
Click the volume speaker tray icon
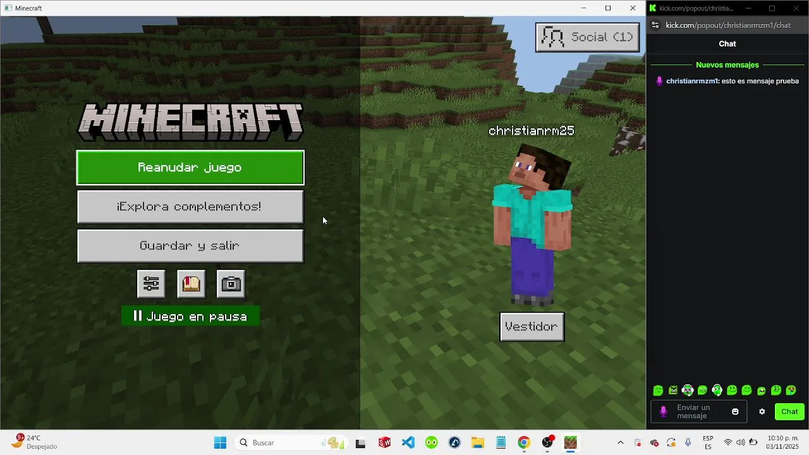pyautogui.click(x=740, y=443)
